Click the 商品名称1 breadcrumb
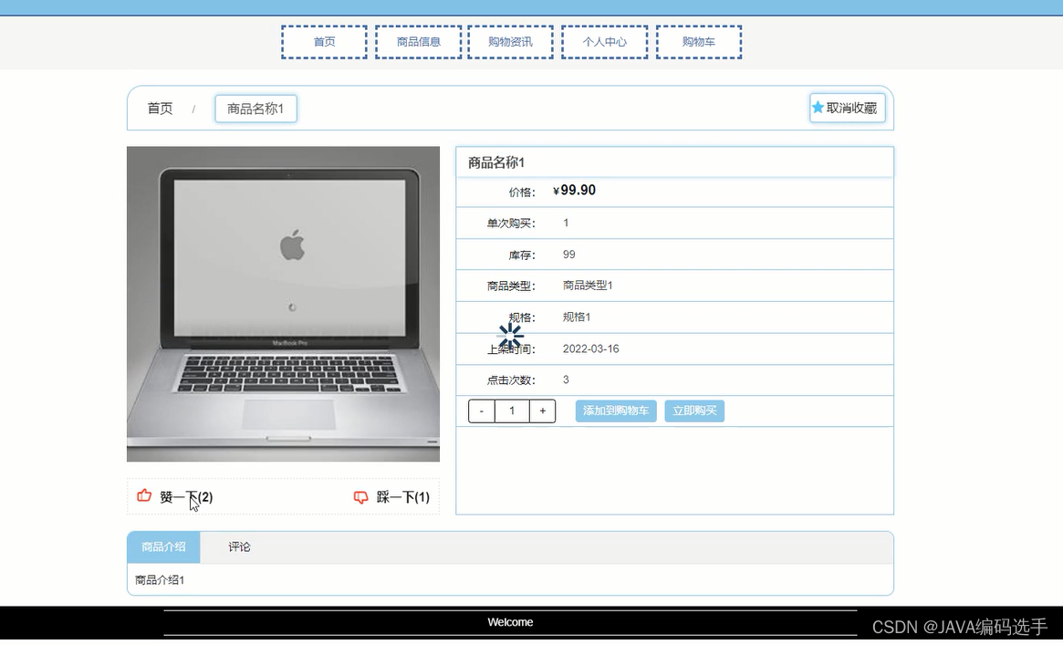 point(255,109)
